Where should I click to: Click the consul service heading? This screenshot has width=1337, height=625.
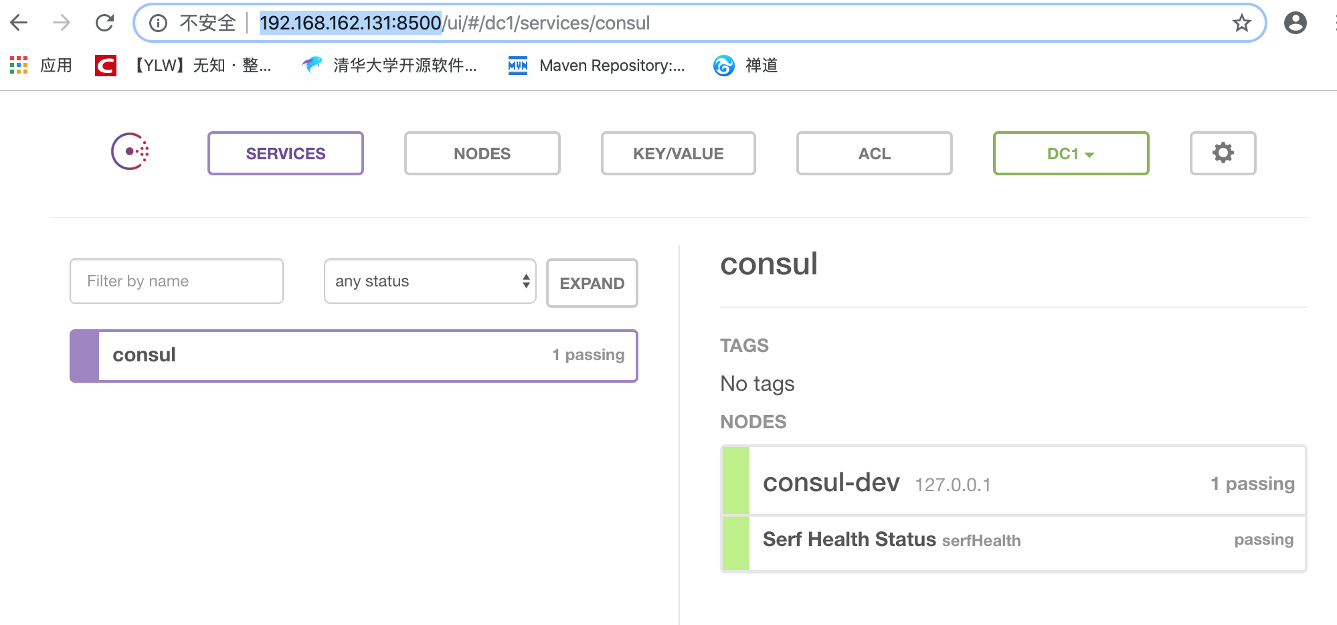[x=769, y=264]
